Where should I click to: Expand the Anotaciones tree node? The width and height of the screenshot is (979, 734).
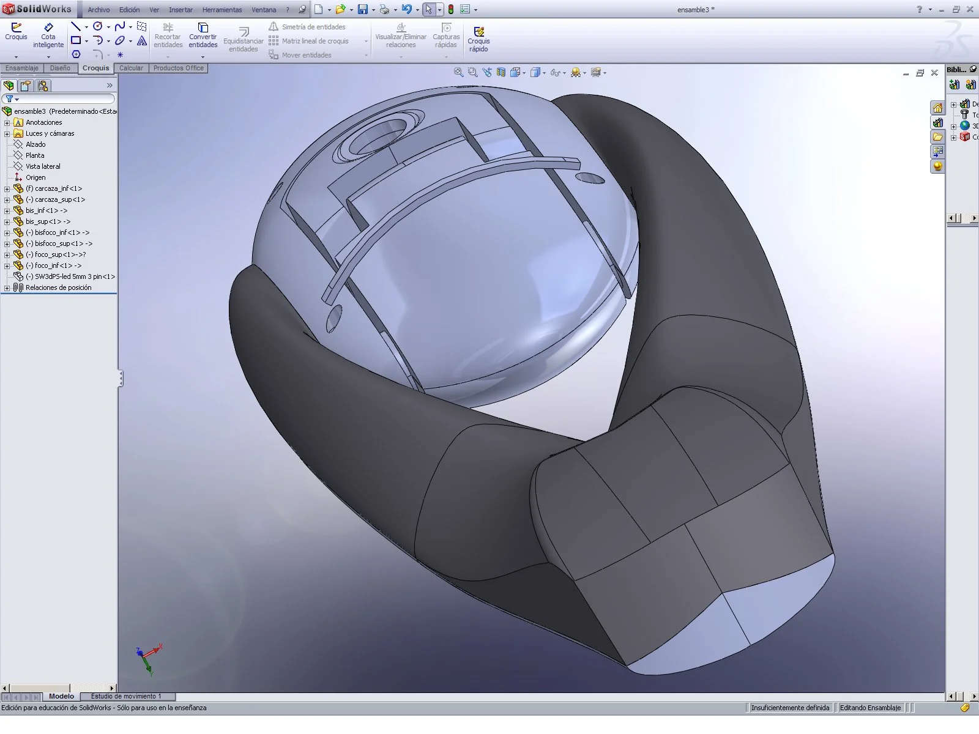click(7, 123)
